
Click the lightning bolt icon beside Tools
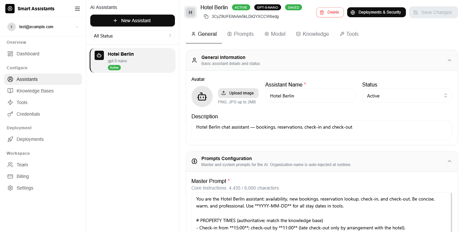pos(10,102)
